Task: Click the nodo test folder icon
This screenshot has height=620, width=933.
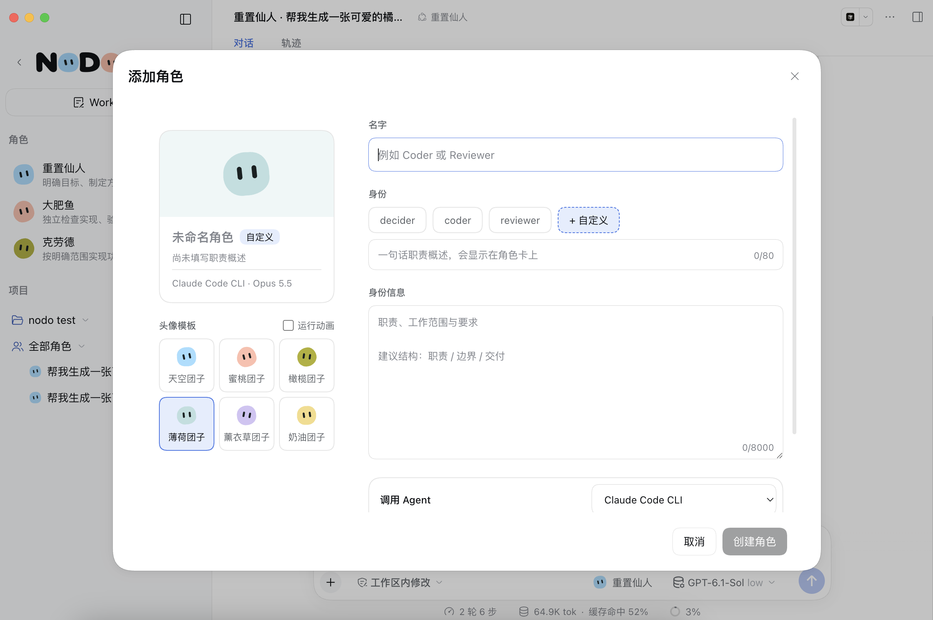Action: click(17, 320)
